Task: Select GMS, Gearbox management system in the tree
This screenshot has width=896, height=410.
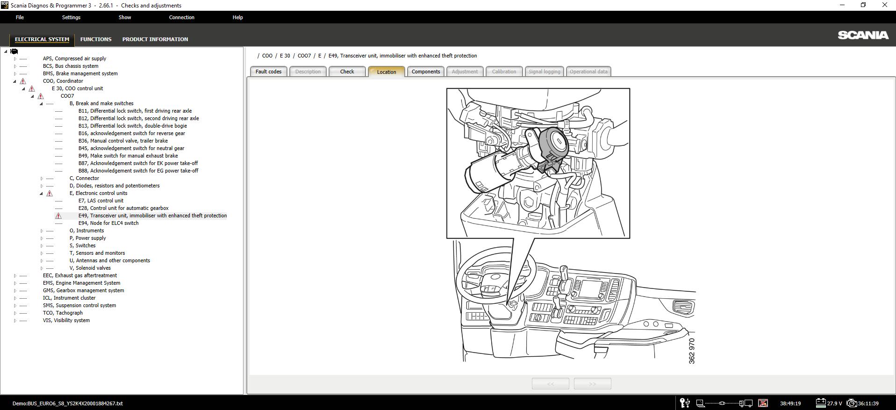Action: (x=83, y=290)
